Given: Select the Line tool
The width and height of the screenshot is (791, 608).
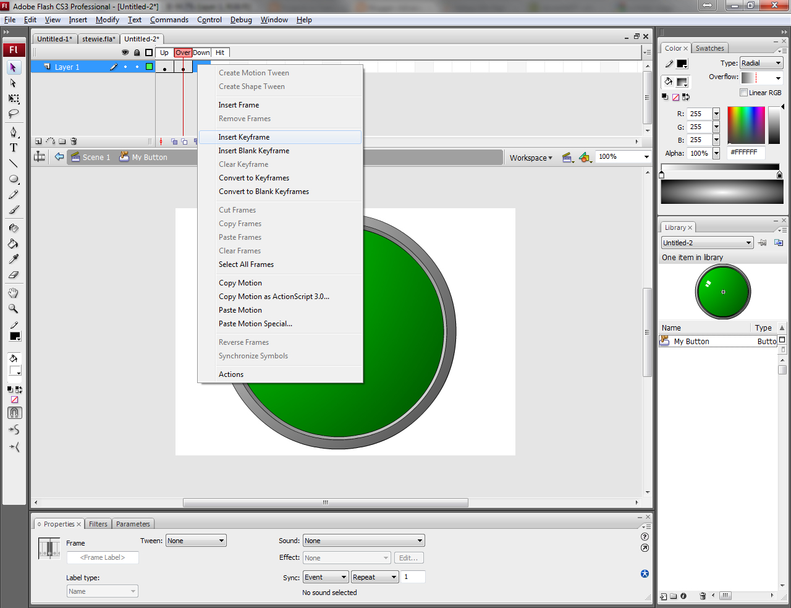Looking at the screenshot, I should [x=13, y=163].
